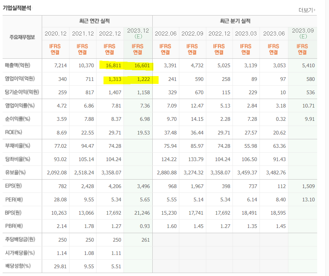This screenshot has height=276, width=329.
Task: Click the 2023.12 (E) column header
Action: (138, 33)
